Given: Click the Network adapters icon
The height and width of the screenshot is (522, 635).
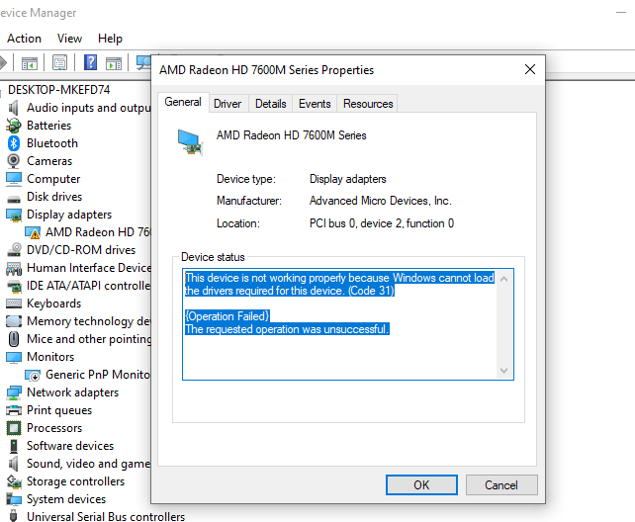Looking at the screenshot, I should click(x=14, y=392).
